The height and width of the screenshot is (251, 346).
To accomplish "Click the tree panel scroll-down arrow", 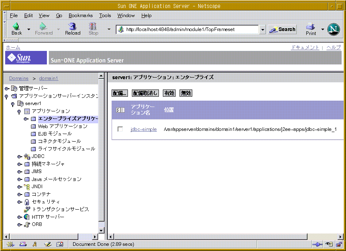I will pos(101,230).
